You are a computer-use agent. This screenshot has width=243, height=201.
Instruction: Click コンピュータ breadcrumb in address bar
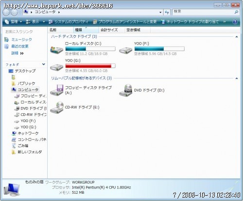45,12
